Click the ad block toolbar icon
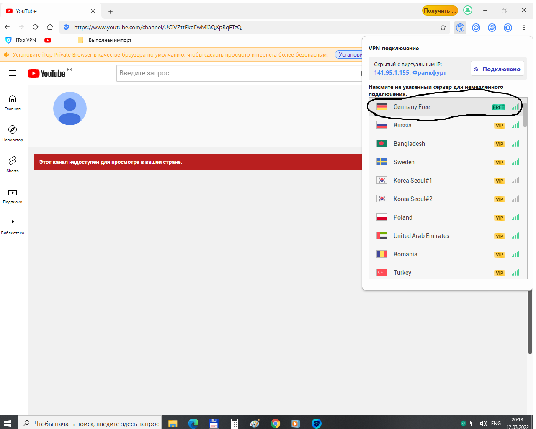 click(x=492, y=28)
